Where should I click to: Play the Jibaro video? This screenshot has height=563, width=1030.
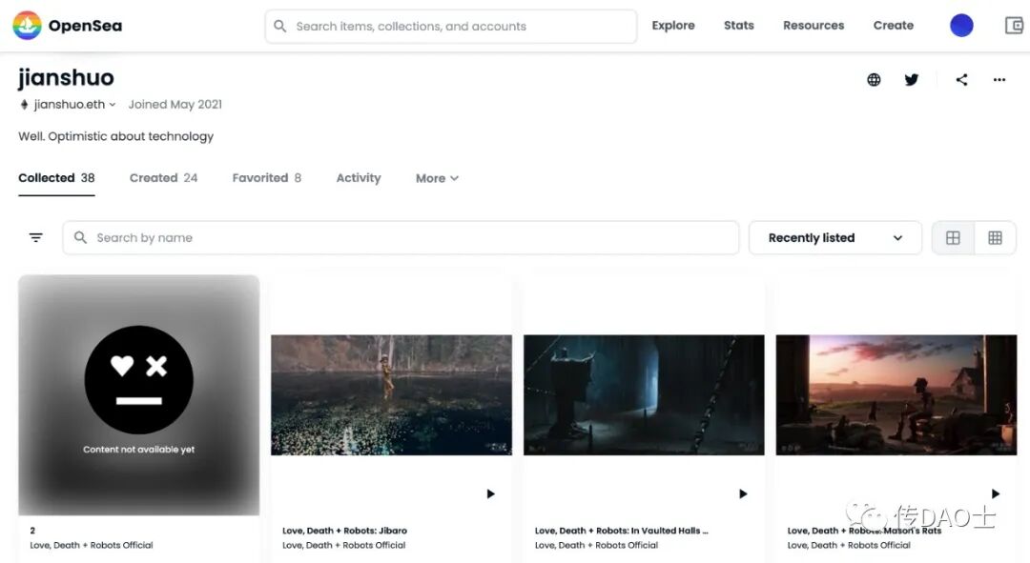pyautogui.click(x=490, y=493)
